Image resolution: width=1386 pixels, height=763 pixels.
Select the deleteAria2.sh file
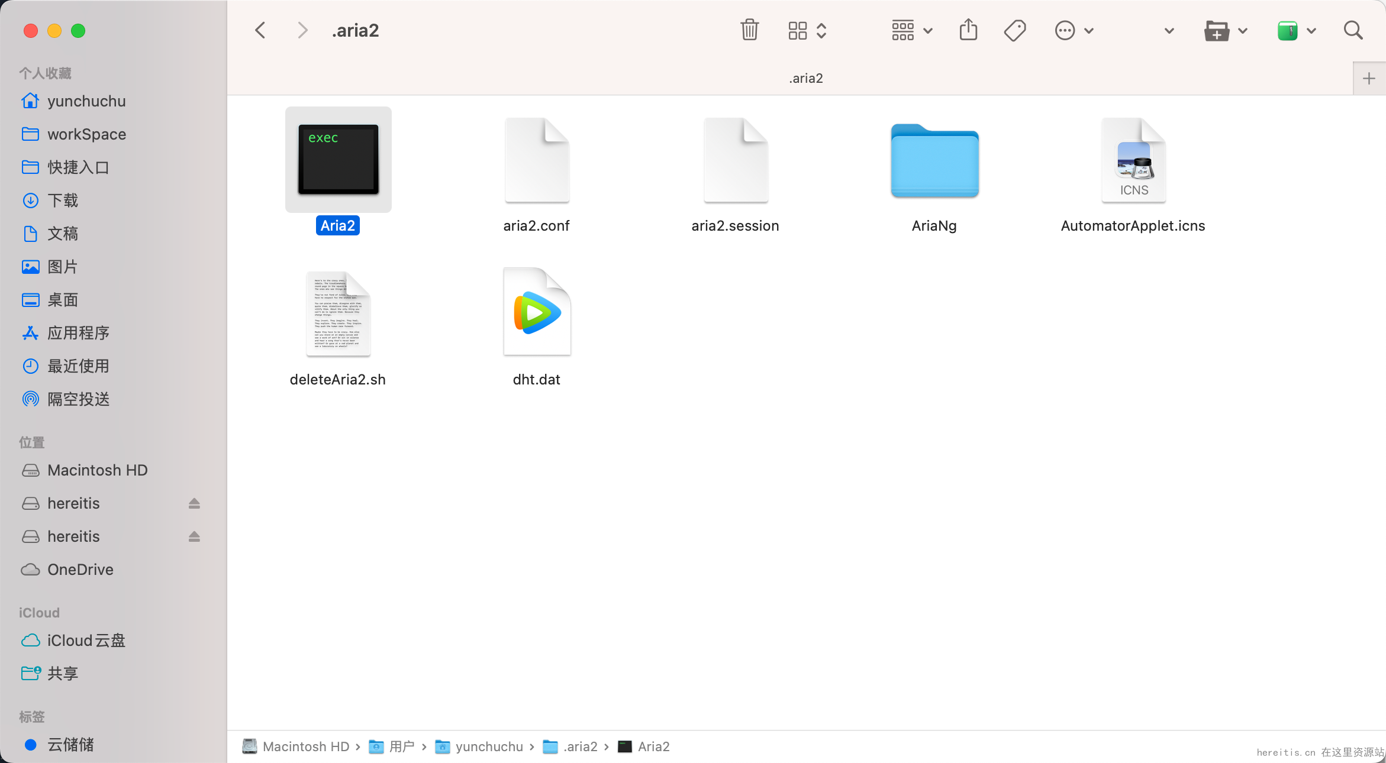tap(338, 313)
